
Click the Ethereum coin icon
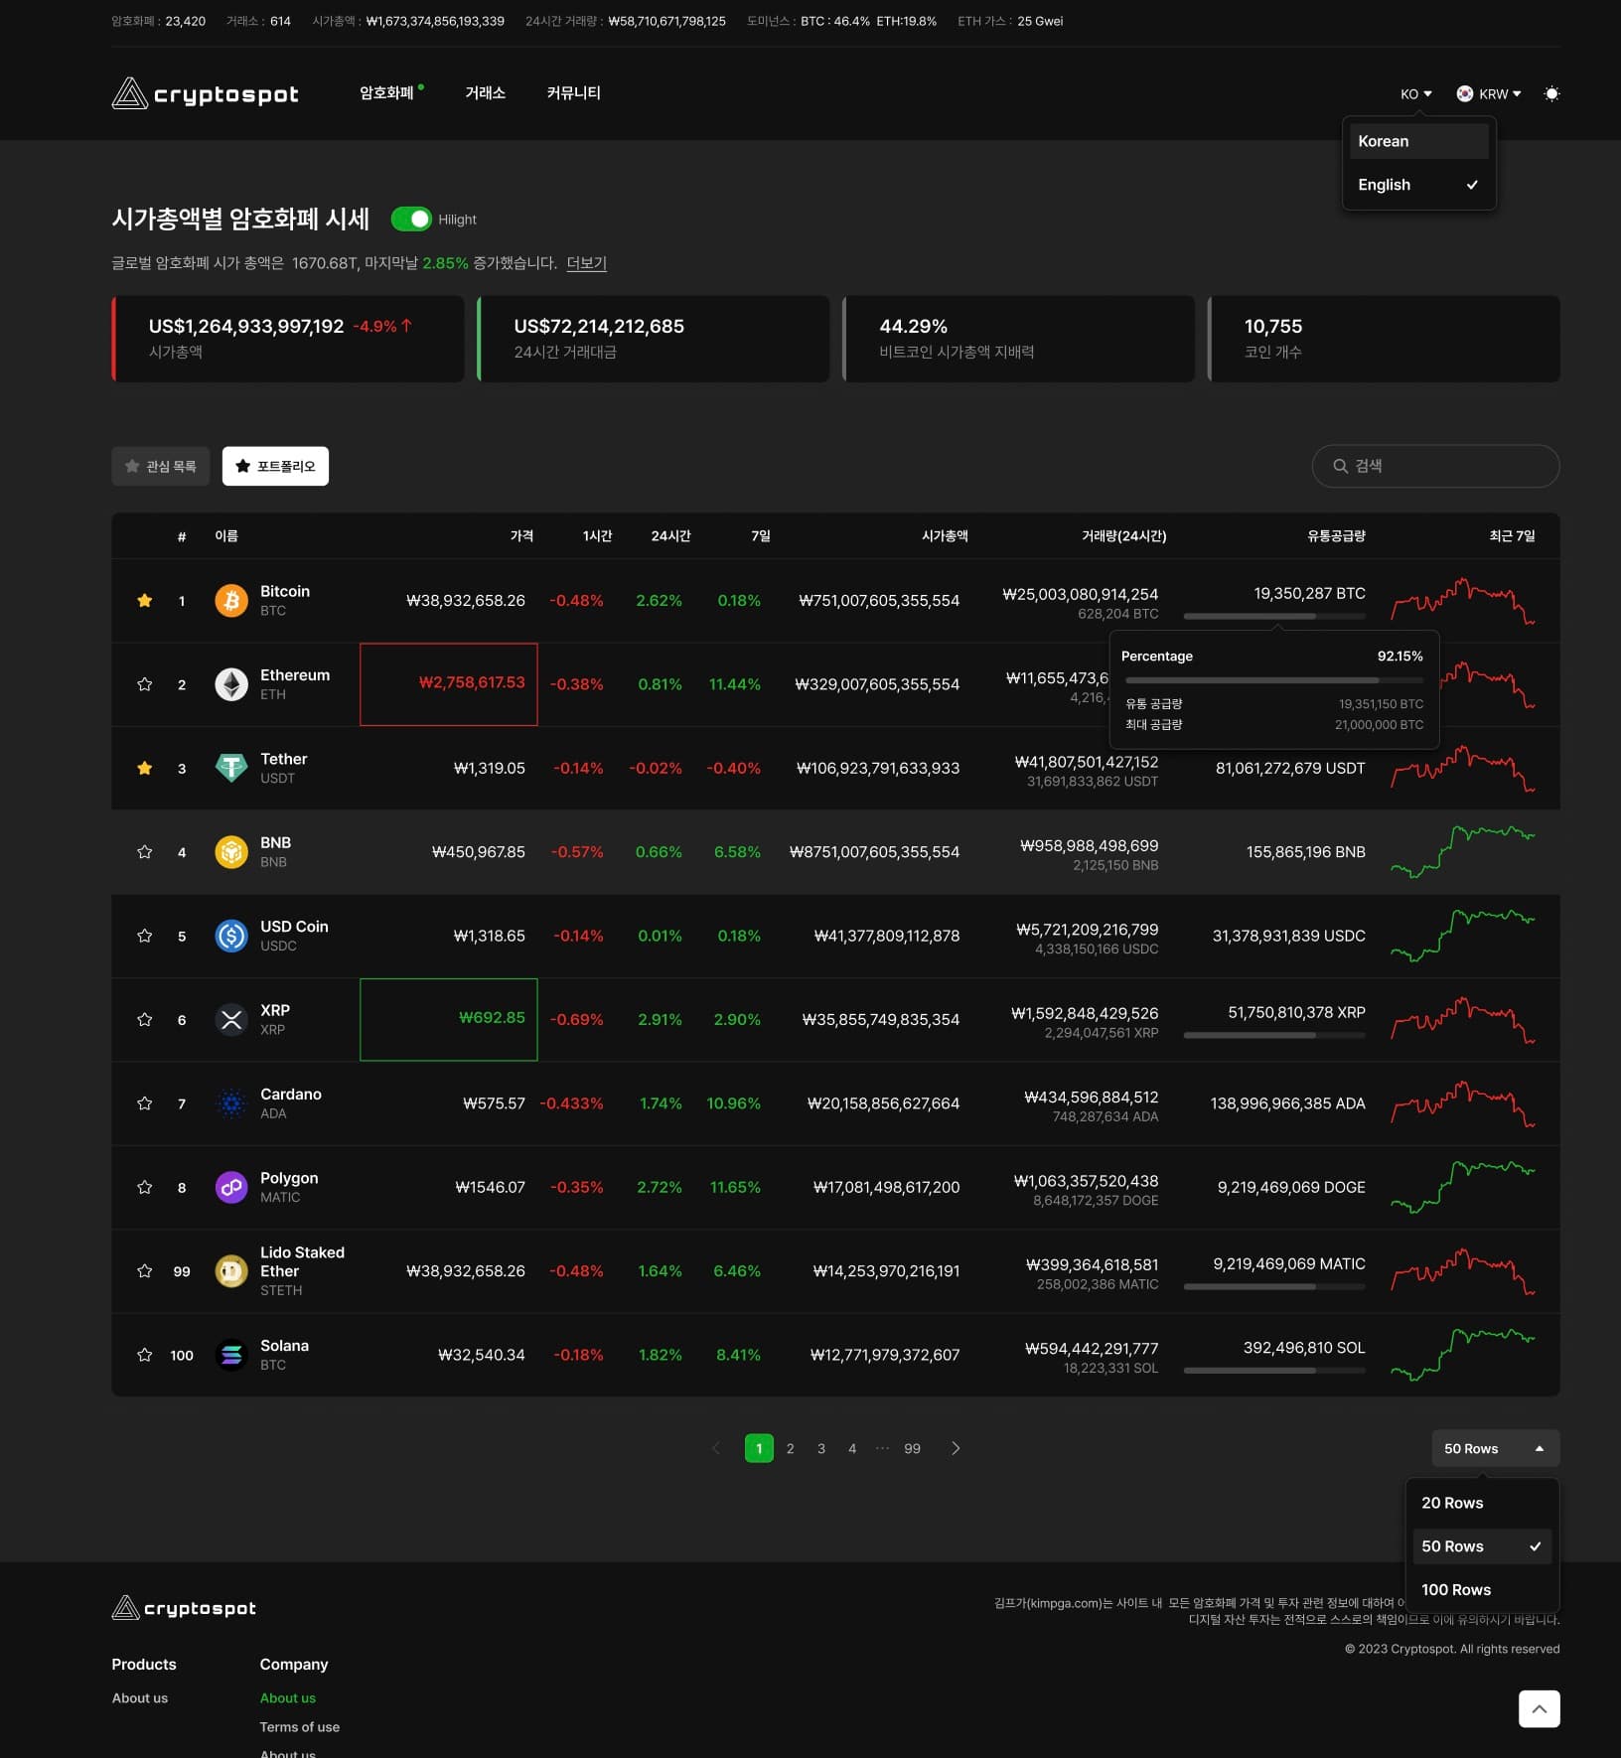click(x=231, y=684)
